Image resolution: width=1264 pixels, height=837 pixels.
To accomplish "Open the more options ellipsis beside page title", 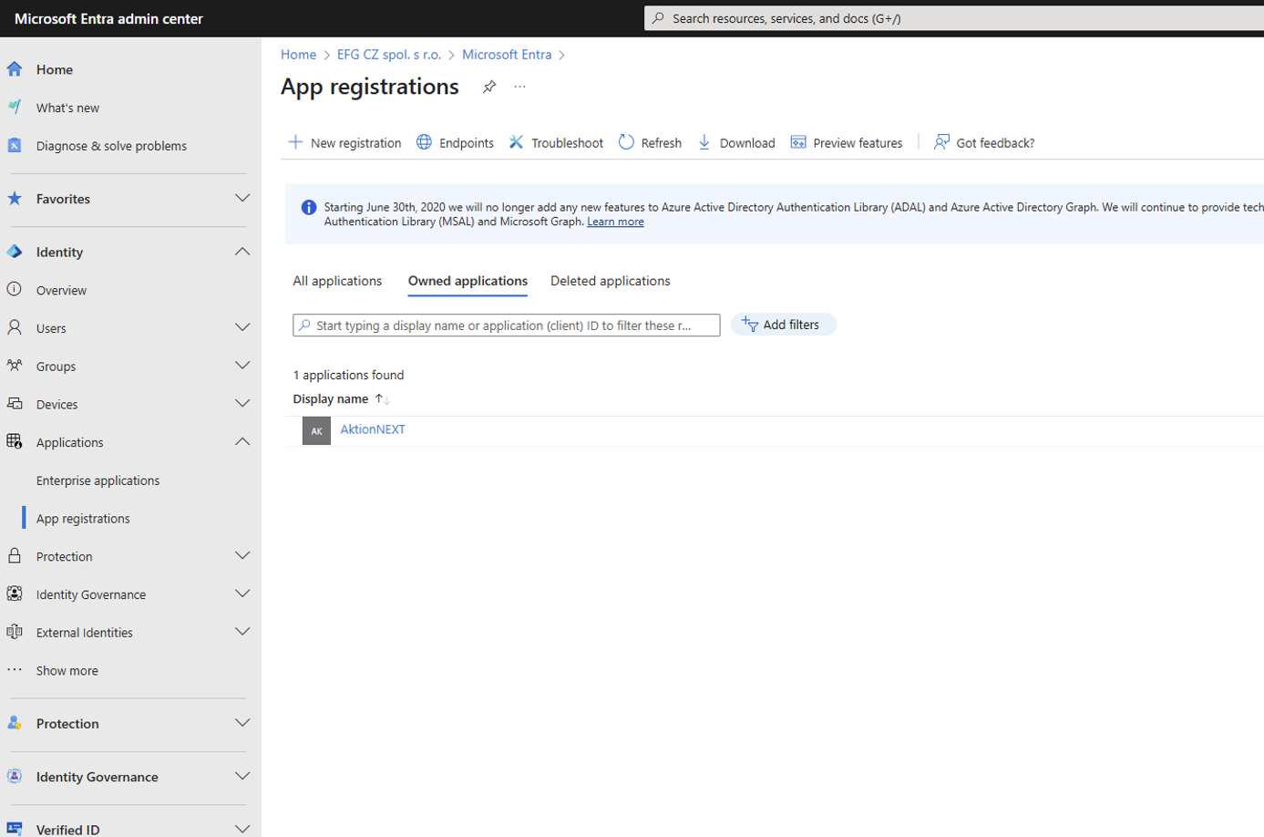I will point(519,87).
